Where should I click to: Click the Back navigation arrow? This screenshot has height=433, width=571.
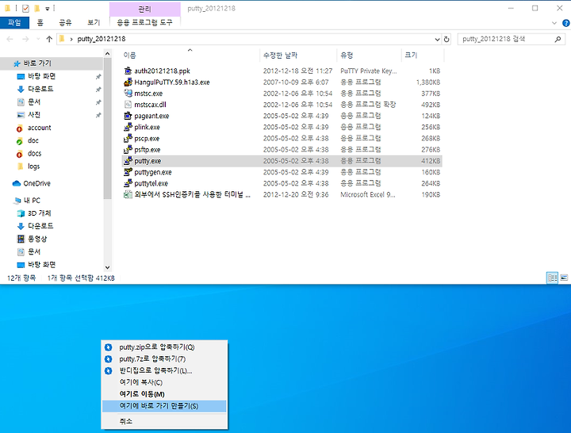10,39
